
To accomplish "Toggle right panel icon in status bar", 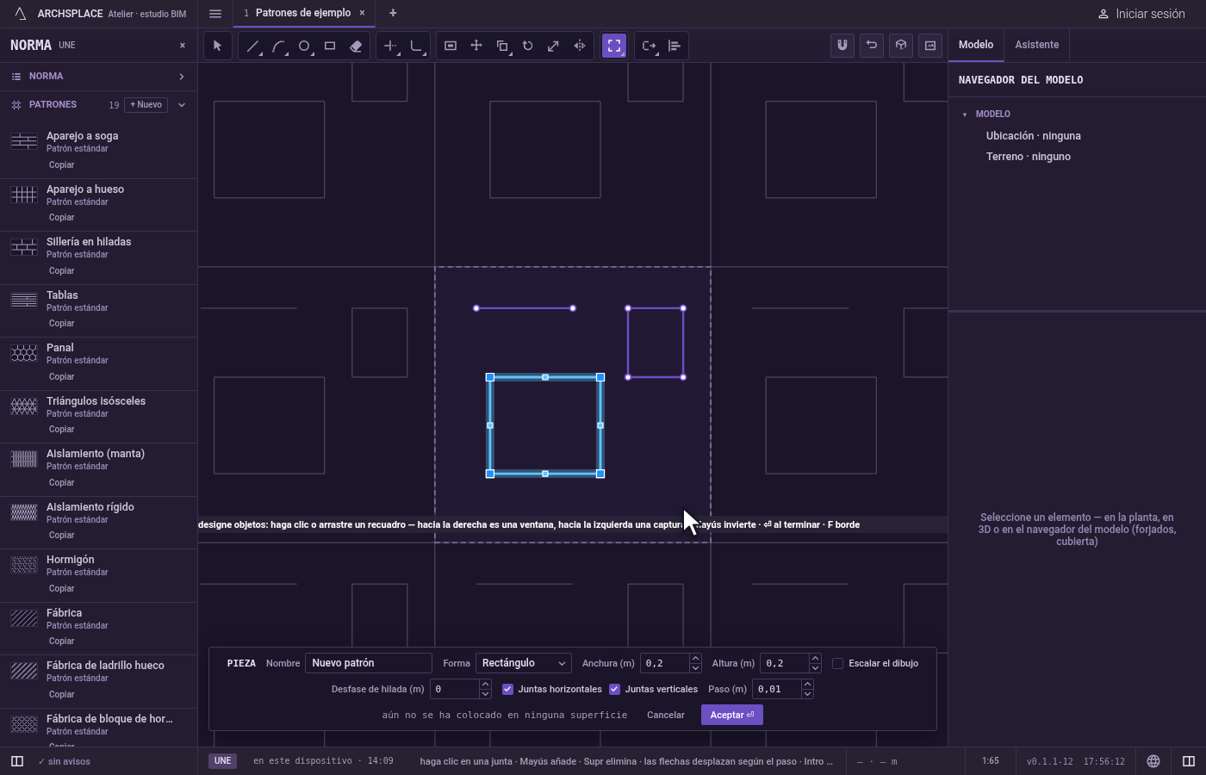I will (x=1189, y=761).
